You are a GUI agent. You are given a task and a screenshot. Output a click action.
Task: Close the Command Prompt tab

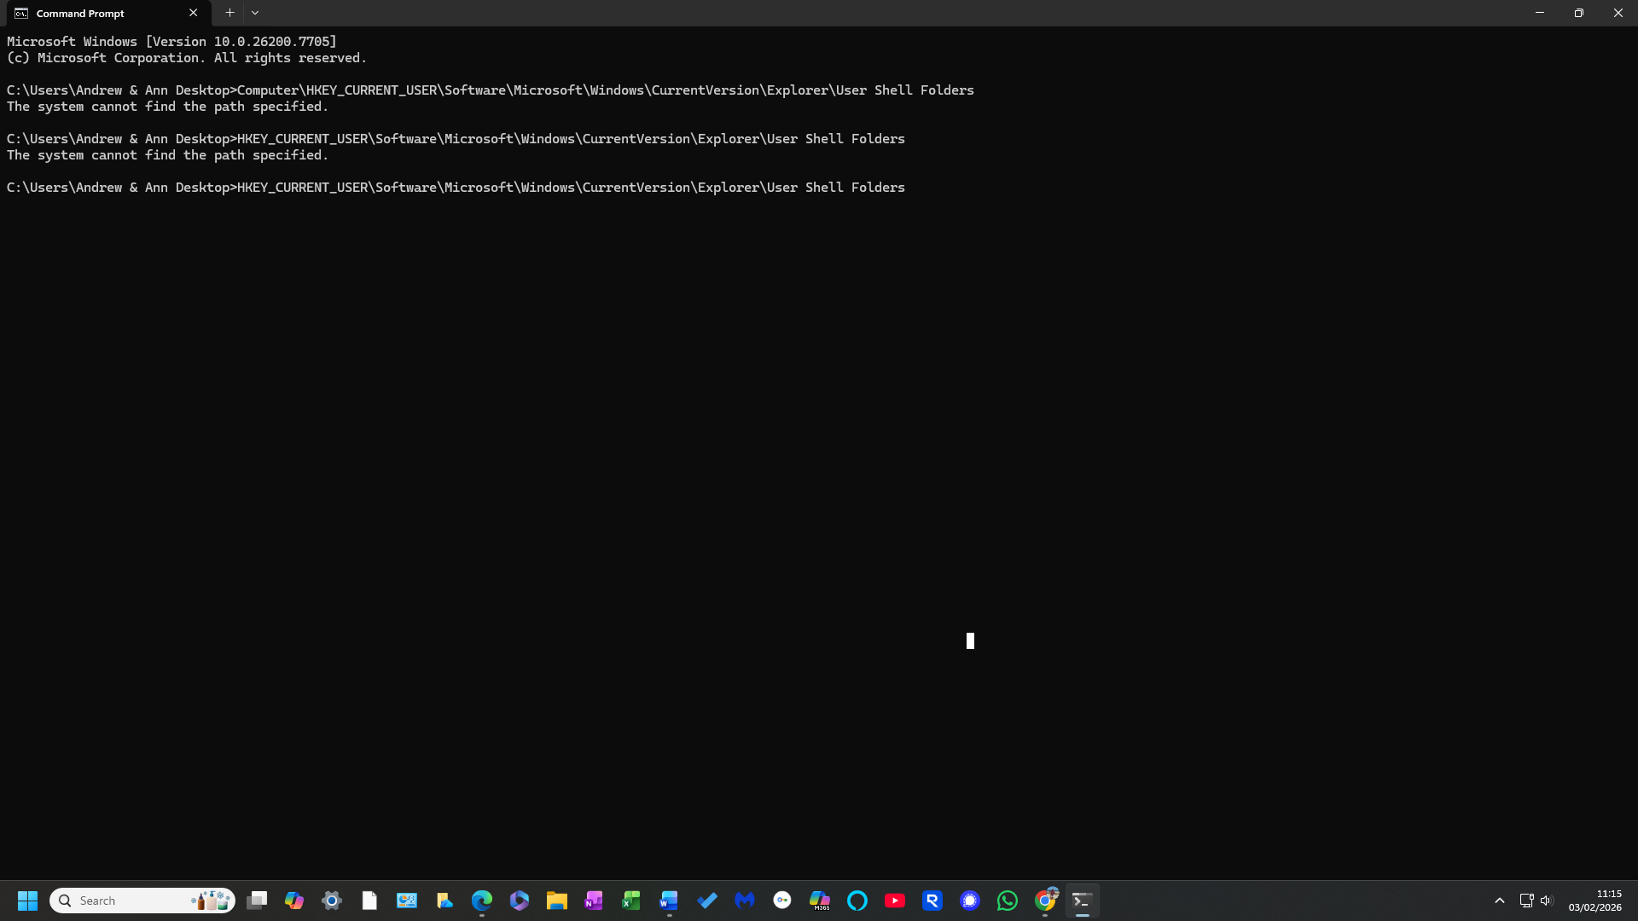click(x=194, y=13)
